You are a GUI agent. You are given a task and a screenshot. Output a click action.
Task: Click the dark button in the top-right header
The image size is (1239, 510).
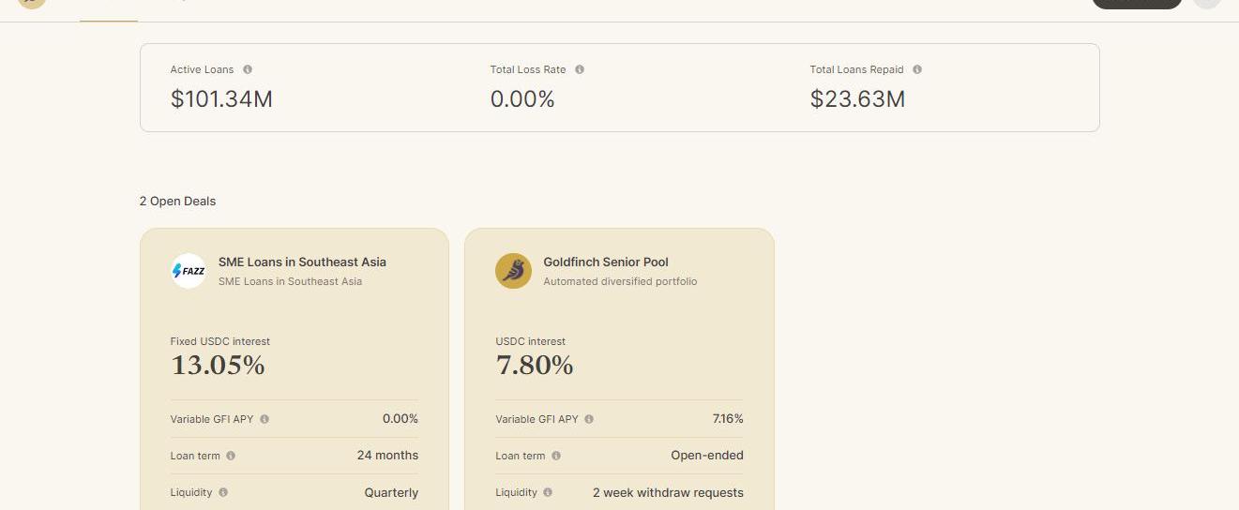(x=1137, y=4)
